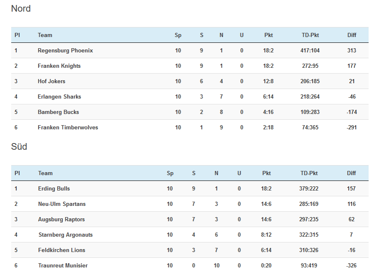Click the Nord division heading
Viewport: 374px width, 277px height.
(x=21, y=9)
